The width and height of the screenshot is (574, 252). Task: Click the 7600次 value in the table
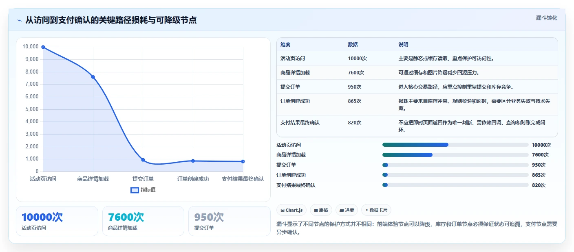pyautogui.click(x=356, y=73)
